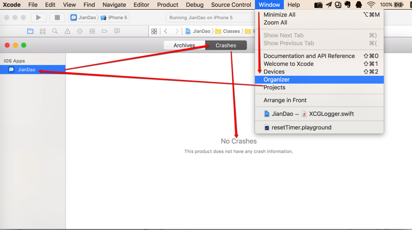The height and width of the screenshot is (230, 412).
Task: Go forward in editor history
Action: [x=177, y=31]
